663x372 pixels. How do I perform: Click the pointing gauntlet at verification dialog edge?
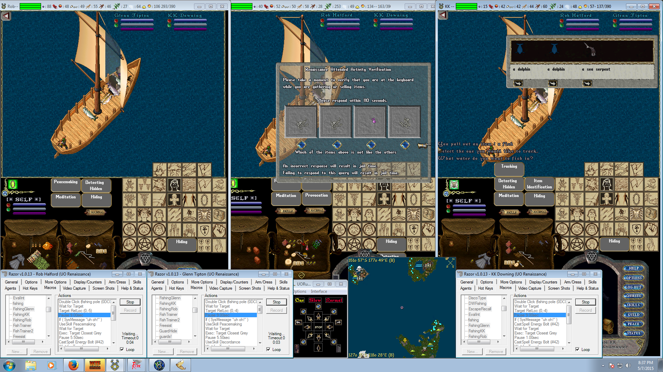click(424, 145)
